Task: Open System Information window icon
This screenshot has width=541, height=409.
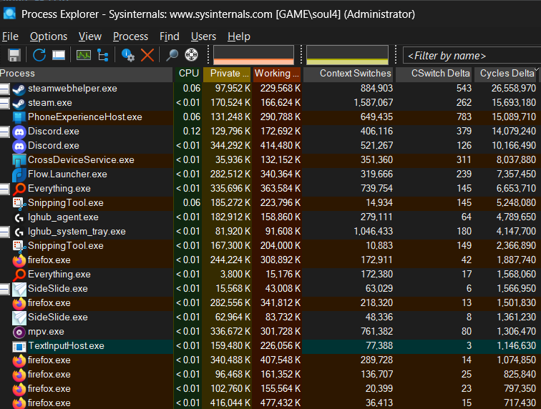Action: point(59,55)
